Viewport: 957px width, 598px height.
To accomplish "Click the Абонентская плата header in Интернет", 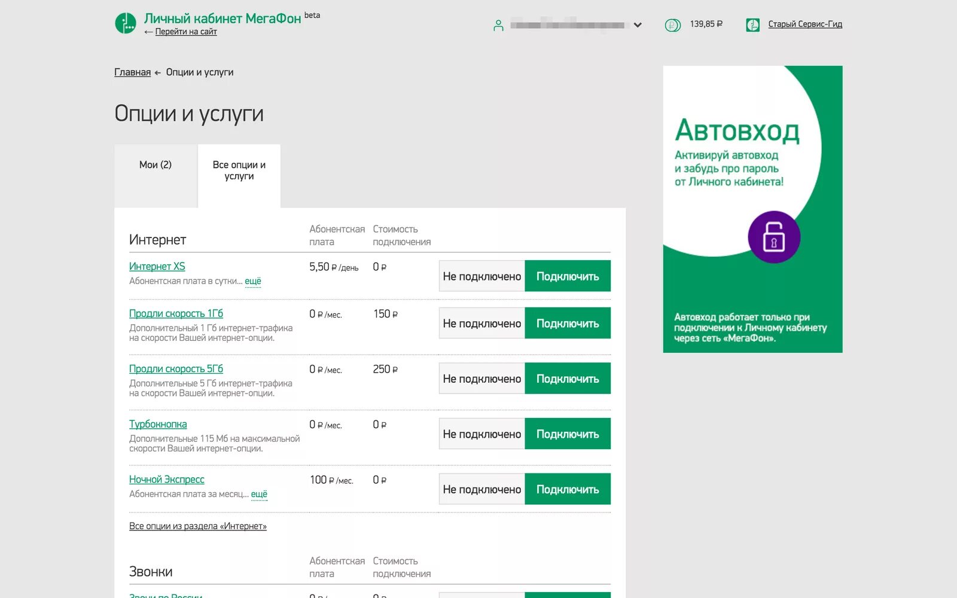I will 337,236.
